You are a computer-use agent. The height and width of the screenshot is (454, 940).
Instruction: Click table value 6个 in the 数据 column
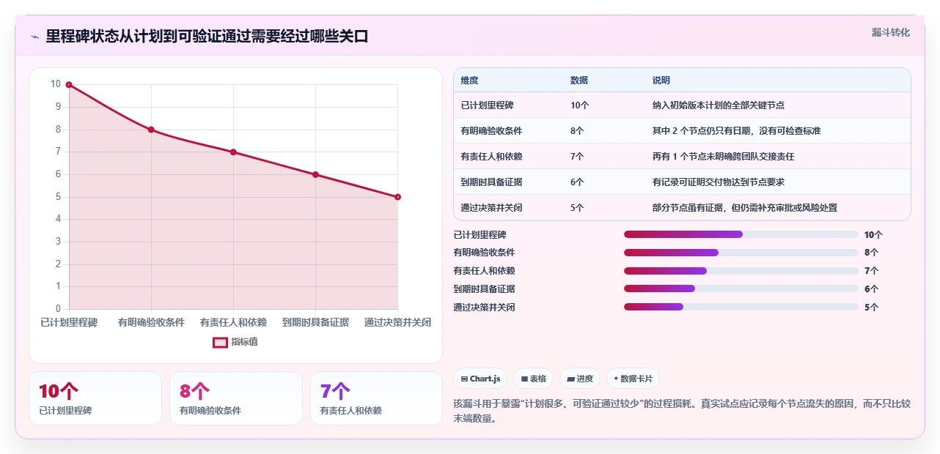click(x=578, y=182)
